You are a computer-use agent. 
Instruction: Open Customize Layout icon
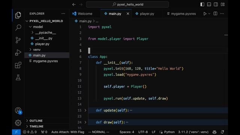222,4
